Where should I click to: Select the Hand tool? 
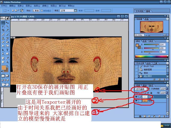pyautogui.click(x=3, y=62)
